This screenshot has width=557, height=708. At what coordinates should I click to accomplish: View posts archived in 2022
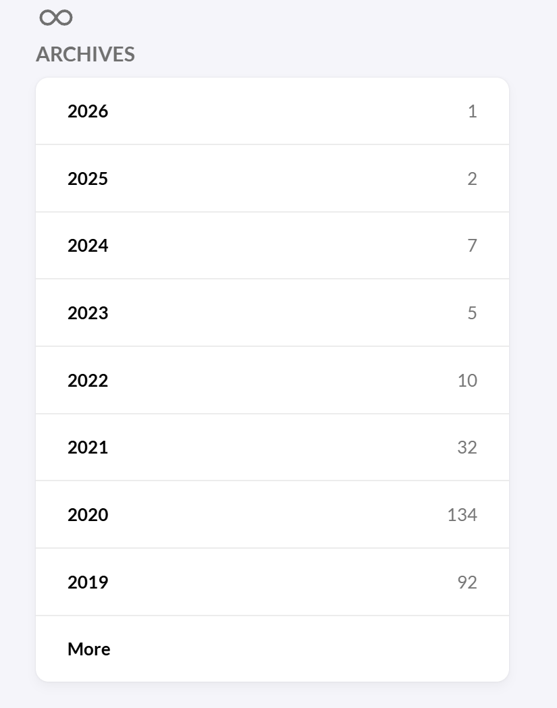coord(88,381)
